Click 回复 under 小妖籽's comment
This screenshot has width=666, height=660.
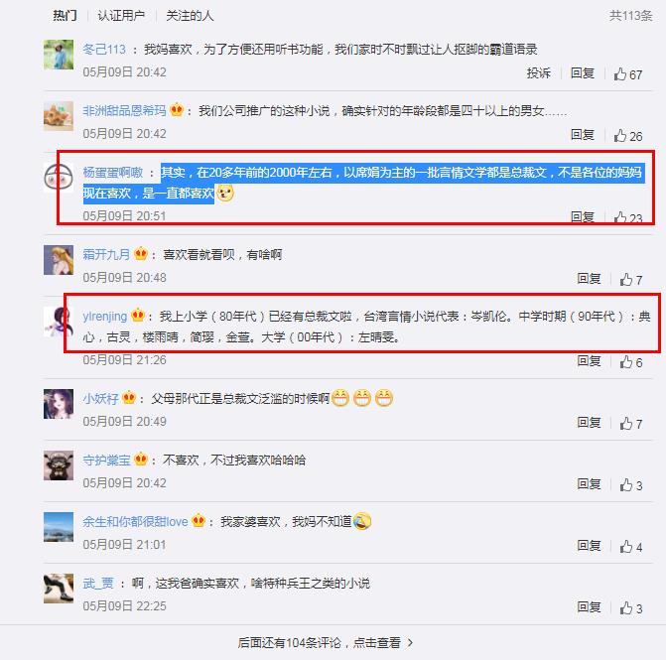589,422
